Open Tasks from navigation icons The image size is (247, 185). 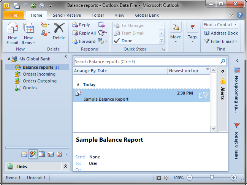59,154
